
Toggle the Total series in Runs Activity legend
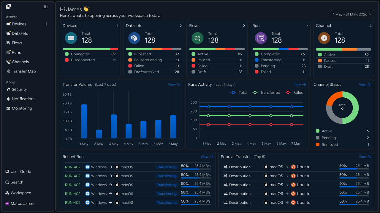click(239, 93)
